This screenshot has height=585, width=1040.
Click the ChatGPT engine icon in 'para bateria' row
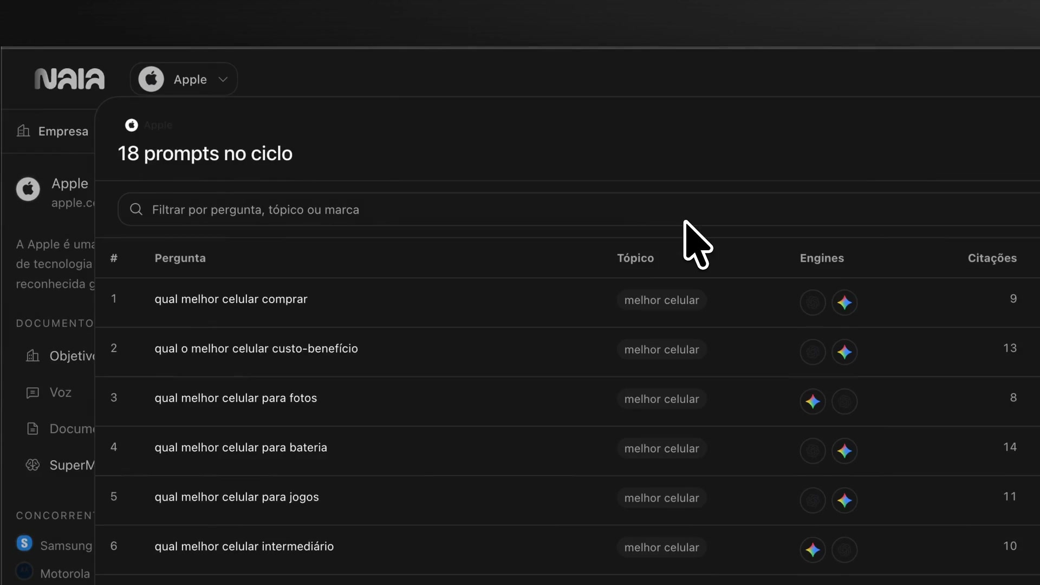[x=812, y=451]
